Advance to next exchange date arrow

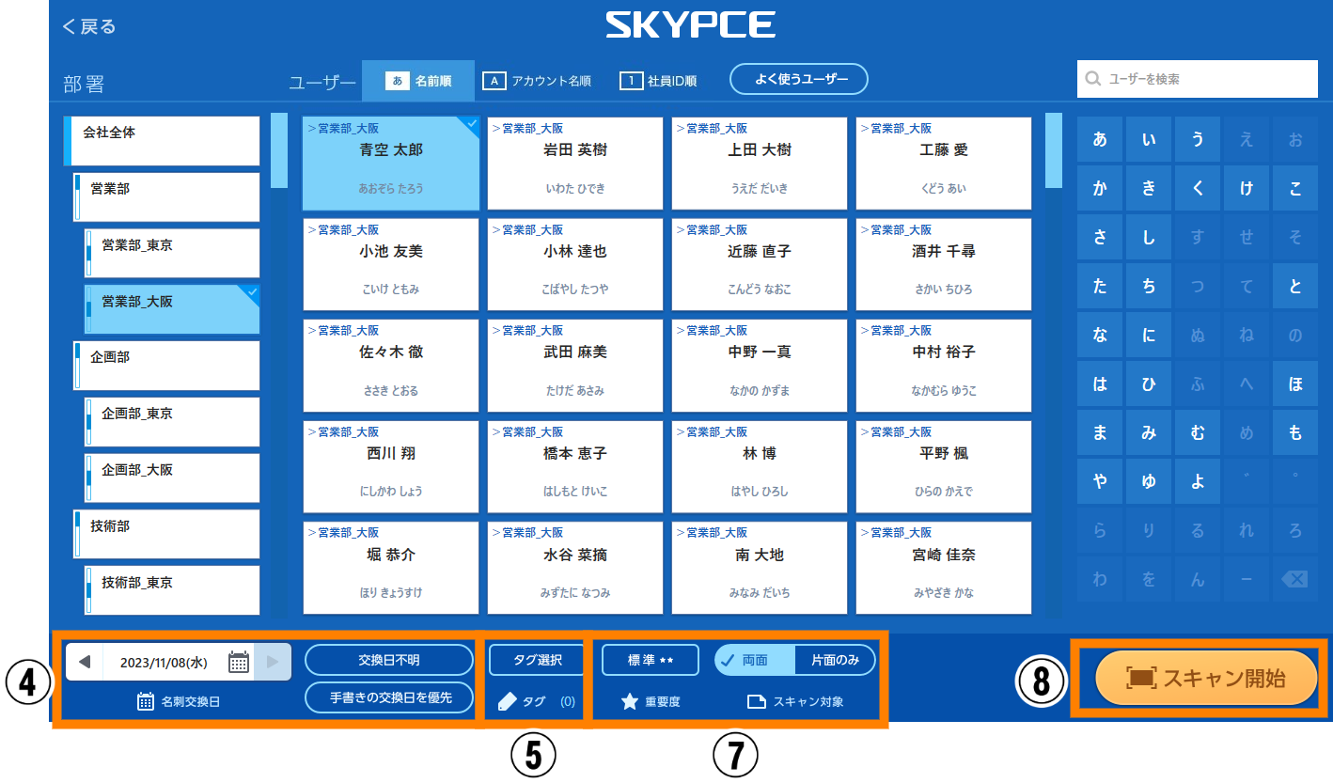[273, 662]
